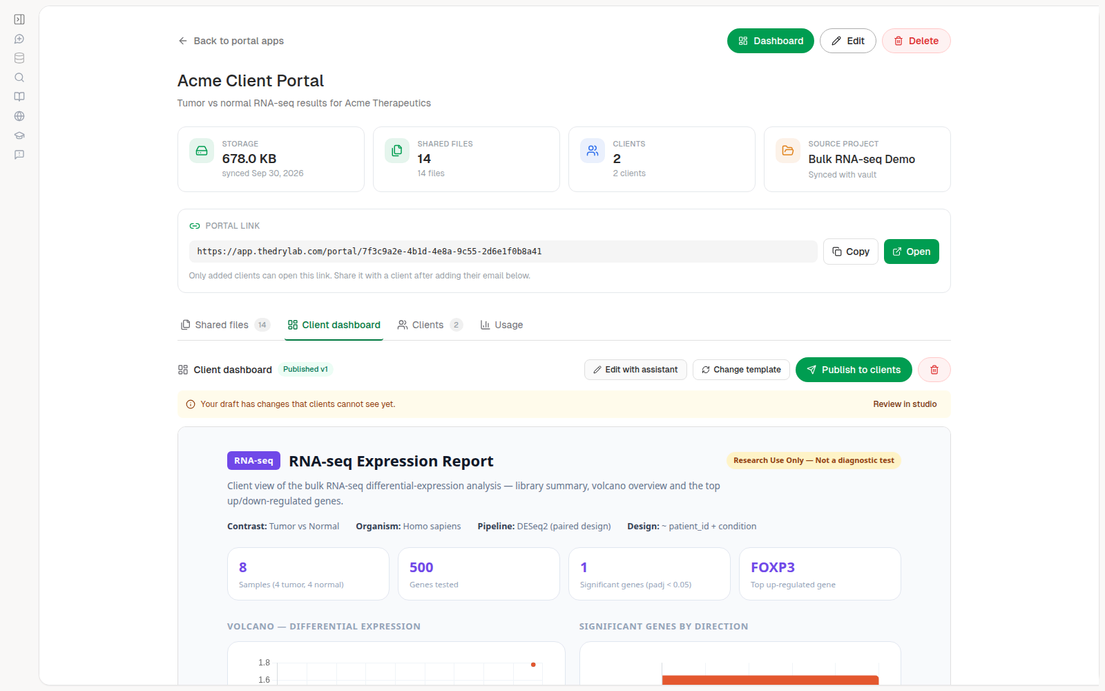Screen dimensions: 1105x691
Task: Click the Research Use Only notice
Action: pyautogui.click(x=814, y=460)
